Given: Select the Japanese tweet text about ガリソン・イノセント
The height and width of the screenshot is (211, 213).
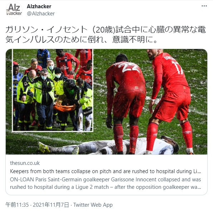Looking at the screenshot, I should 105,35.
